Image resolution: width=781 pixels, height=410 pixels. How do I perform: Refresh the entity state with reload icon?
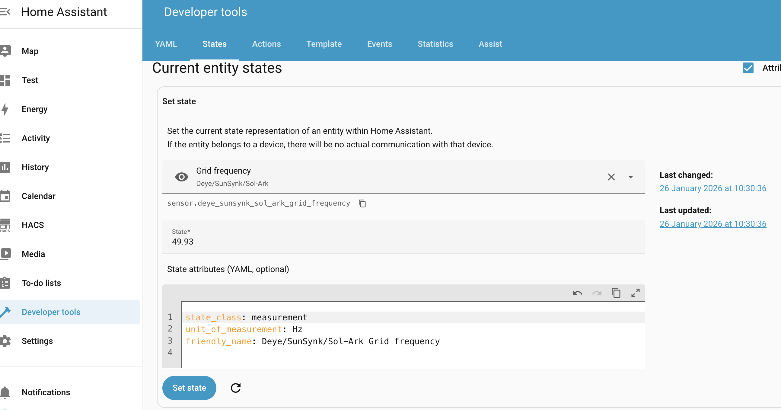tap(236, 388)
